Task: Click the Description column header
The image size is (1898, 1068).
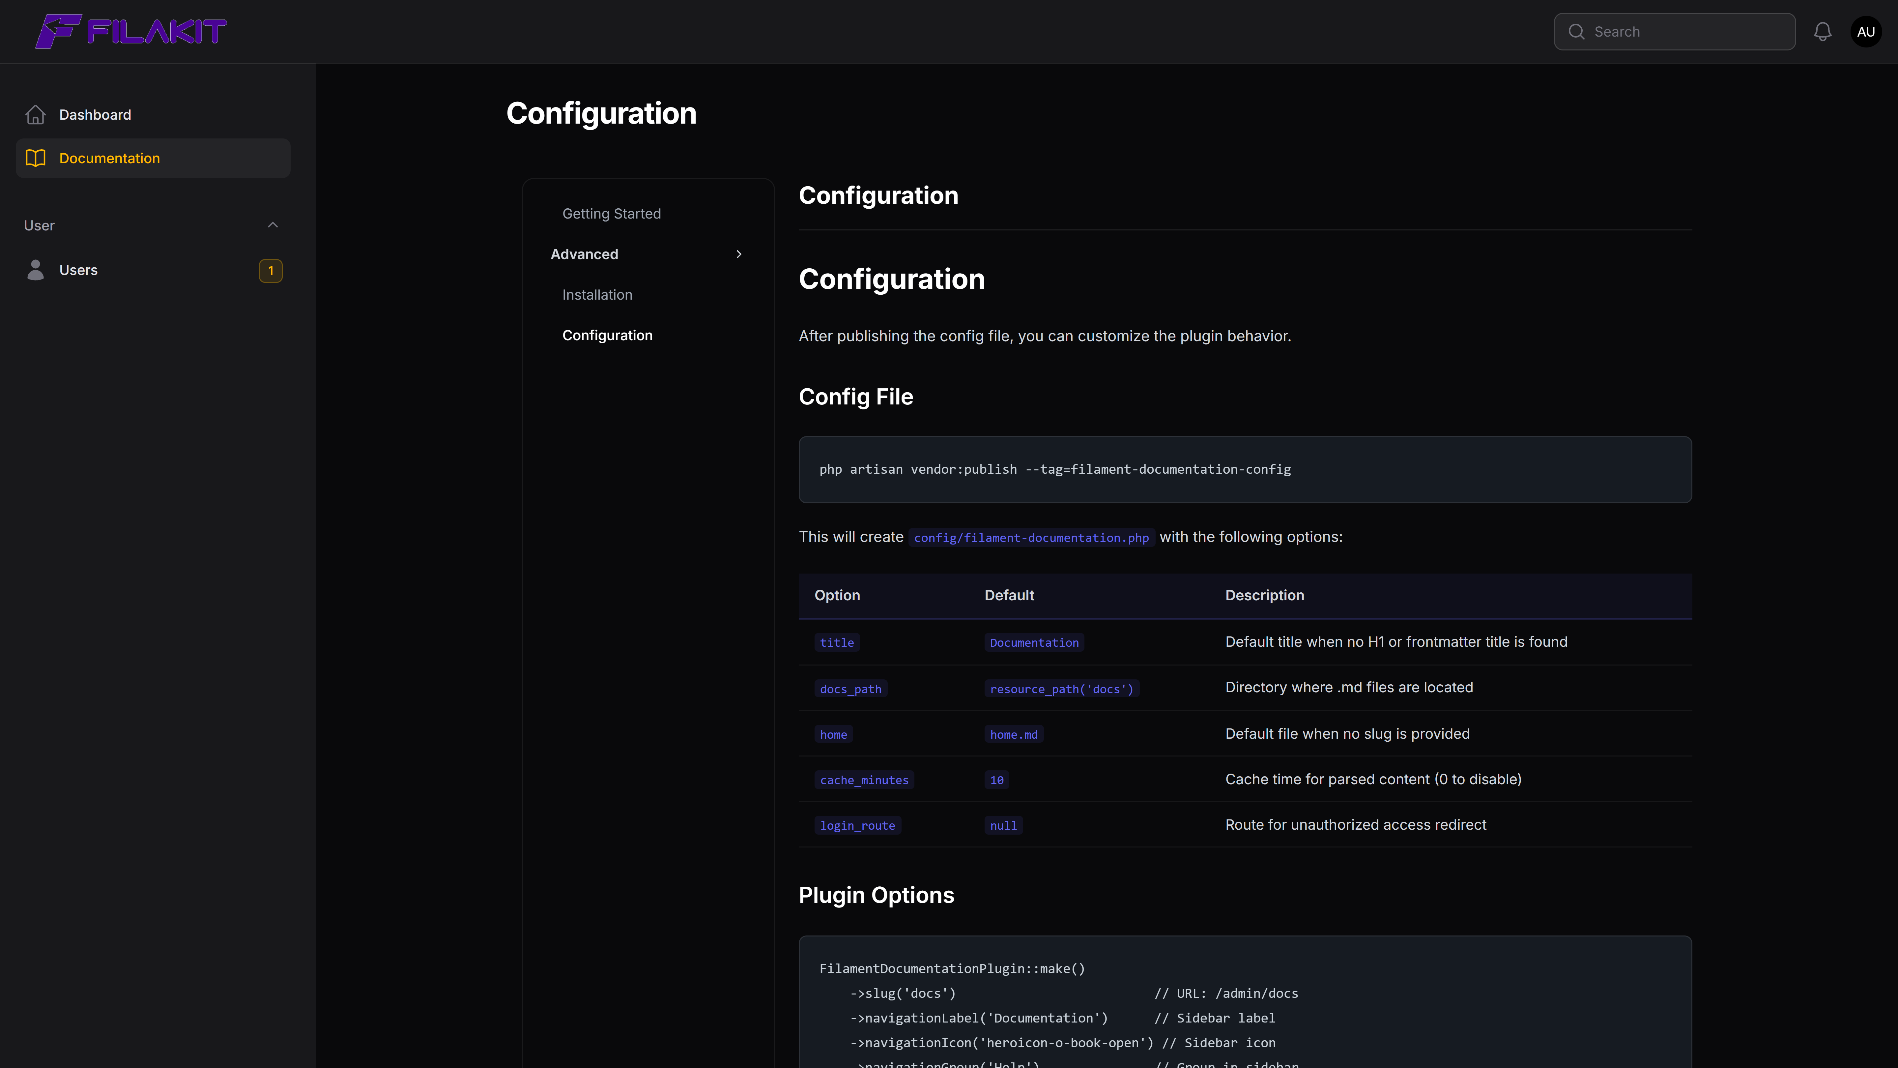Action: tap(1264, 596)
